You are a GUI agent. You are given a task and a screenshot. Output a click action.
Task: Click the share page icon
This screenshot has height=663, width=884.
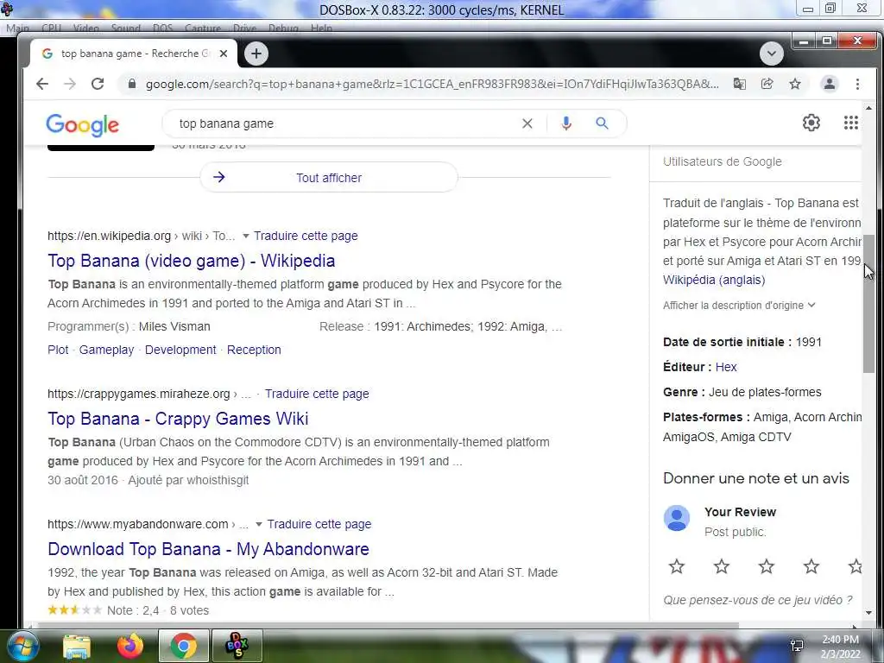(x=767, y=84)
